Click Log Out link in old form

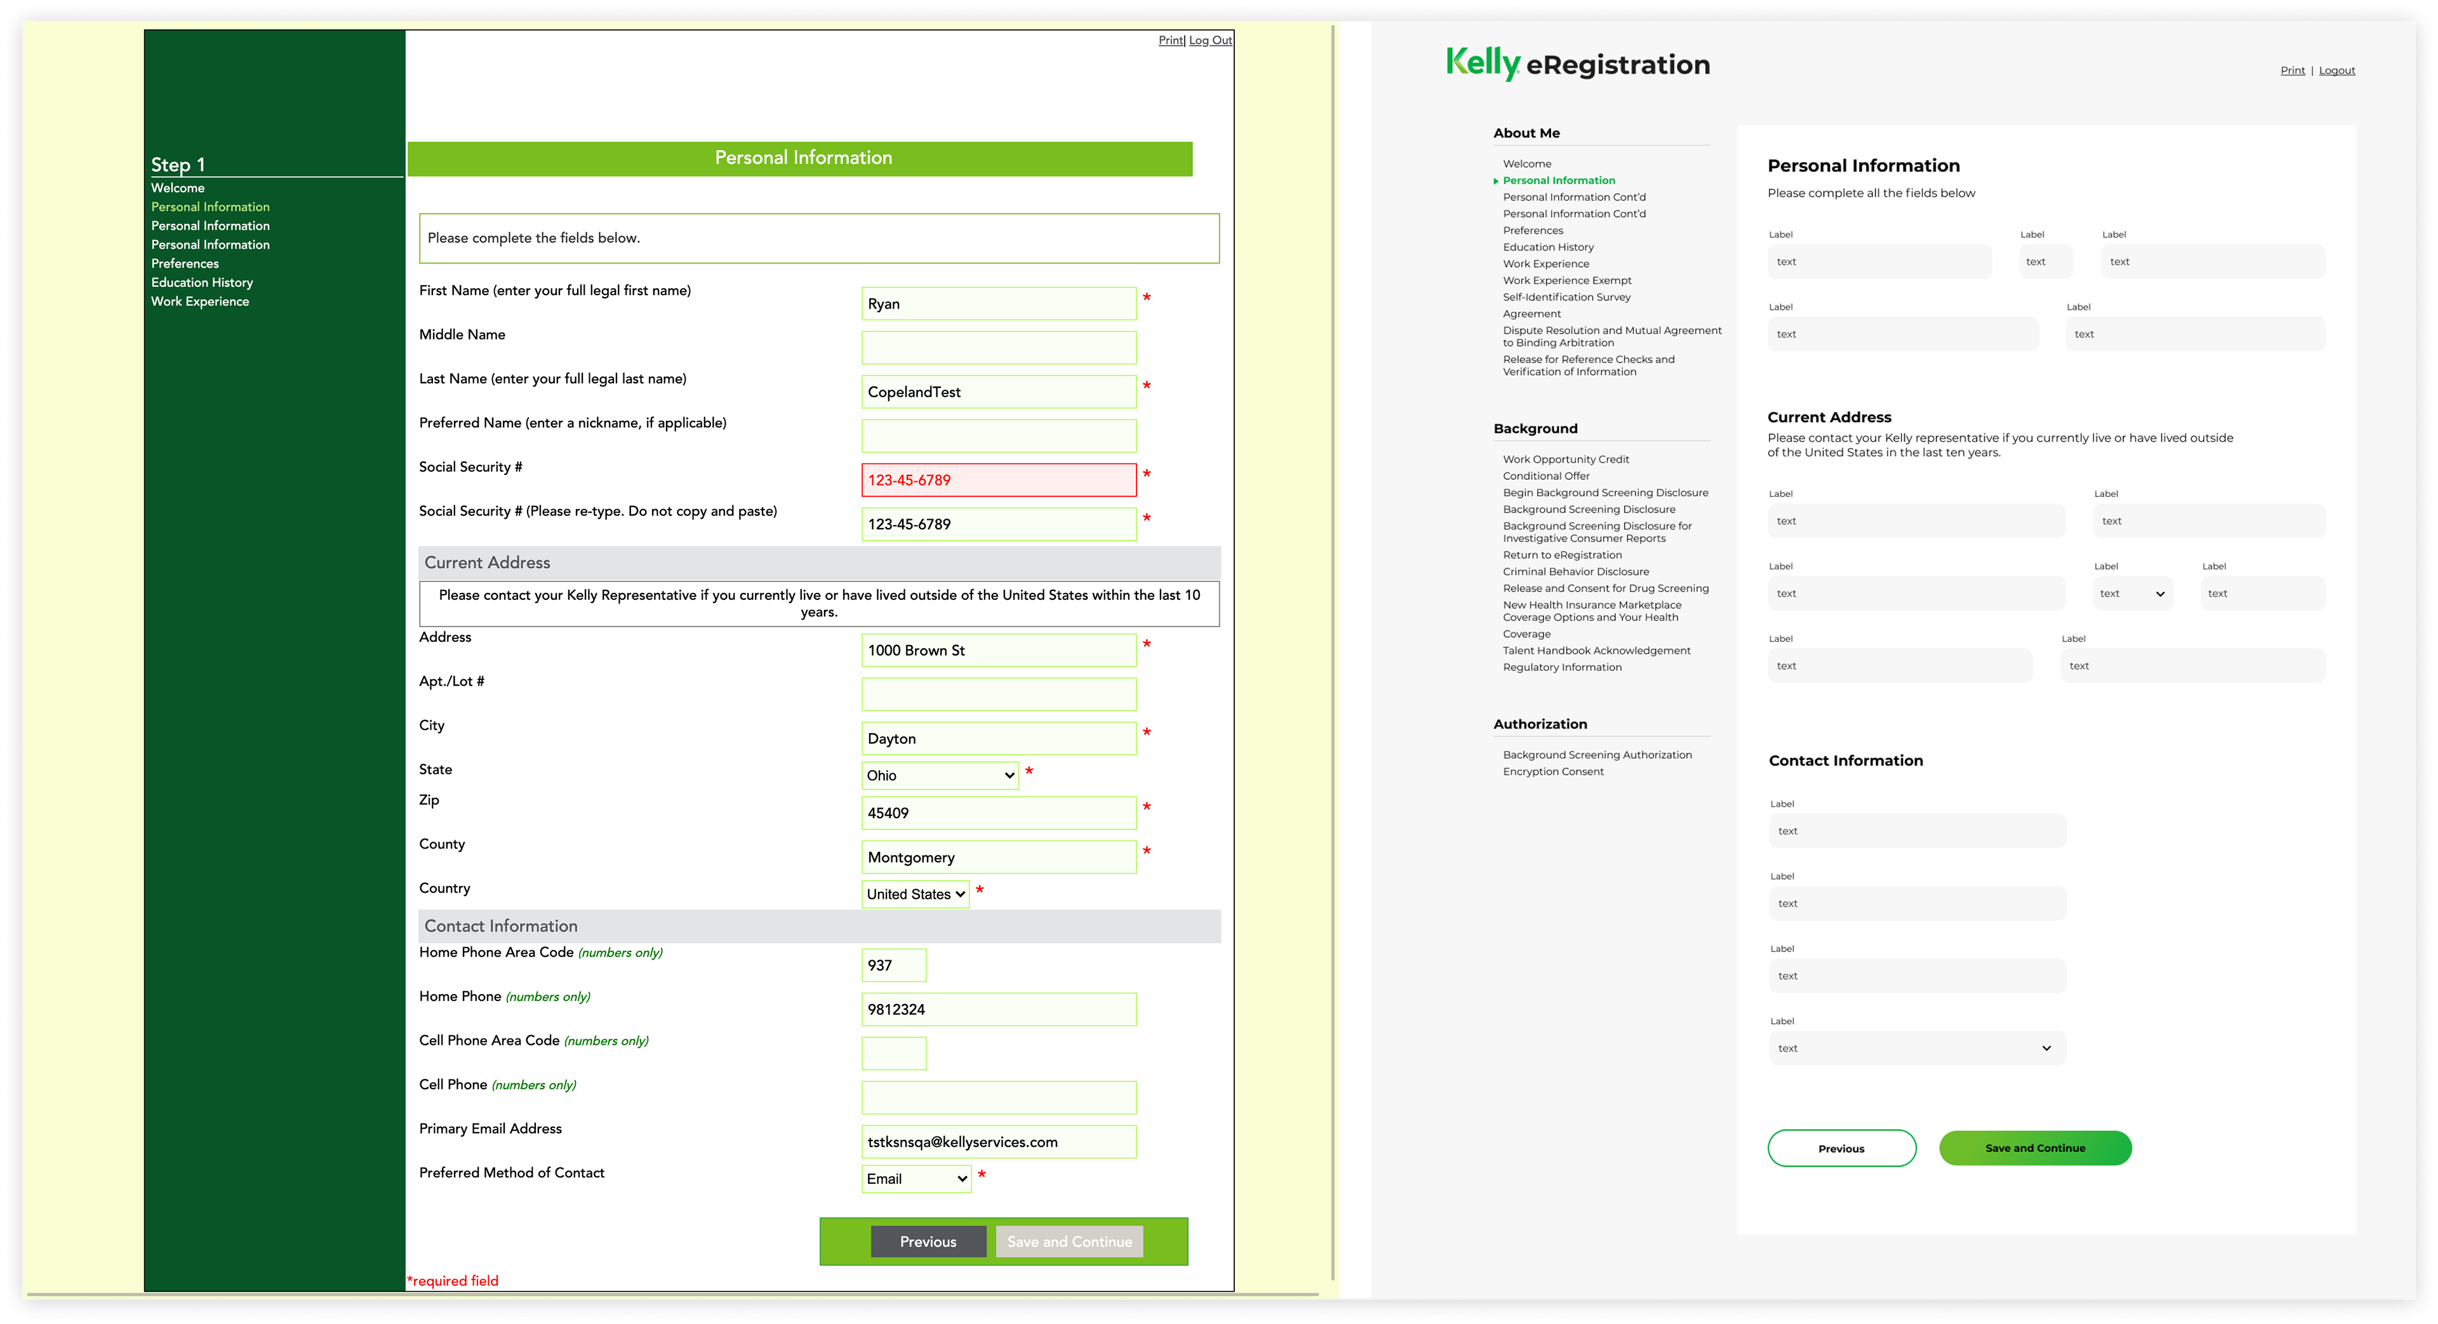tap(1211, 40)
